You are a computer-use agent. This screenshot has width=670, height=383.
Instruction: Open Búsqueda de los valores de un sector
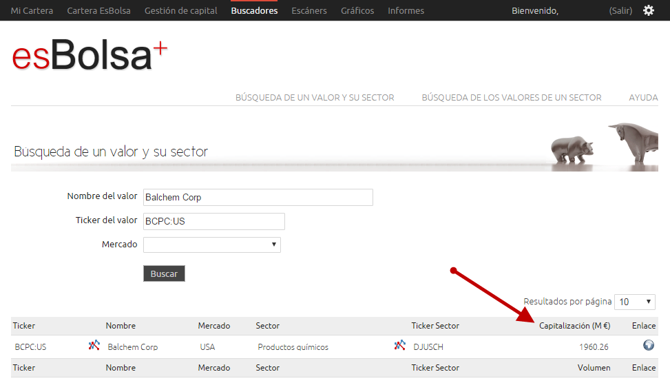click(x=512, y=98)
